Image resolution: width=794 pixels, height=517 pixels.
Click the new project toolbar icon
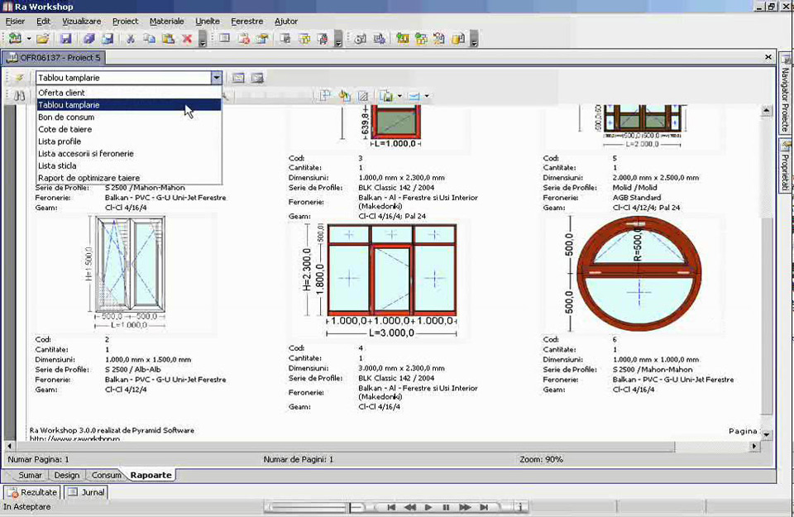point(15,39)
